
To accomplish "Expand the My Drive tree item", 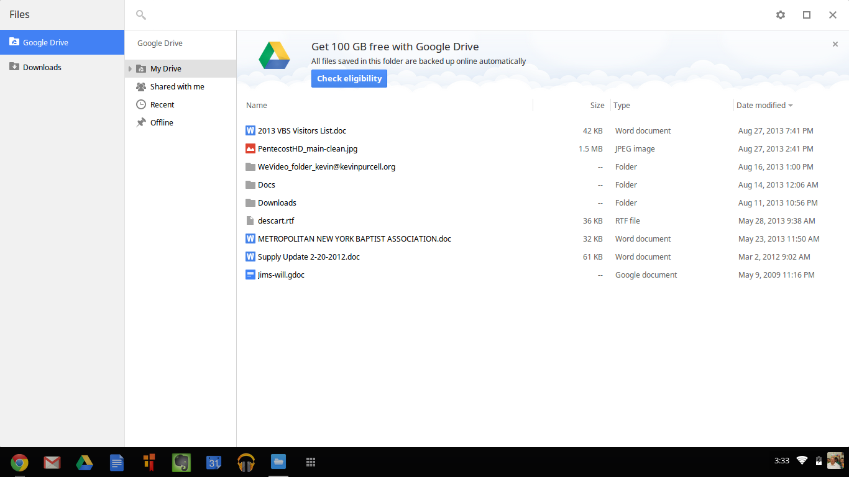I will (x=130, y=69).
